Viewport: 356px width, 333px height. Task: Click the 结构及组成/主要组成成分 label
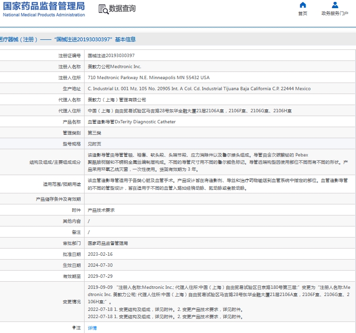coord(55,162)
